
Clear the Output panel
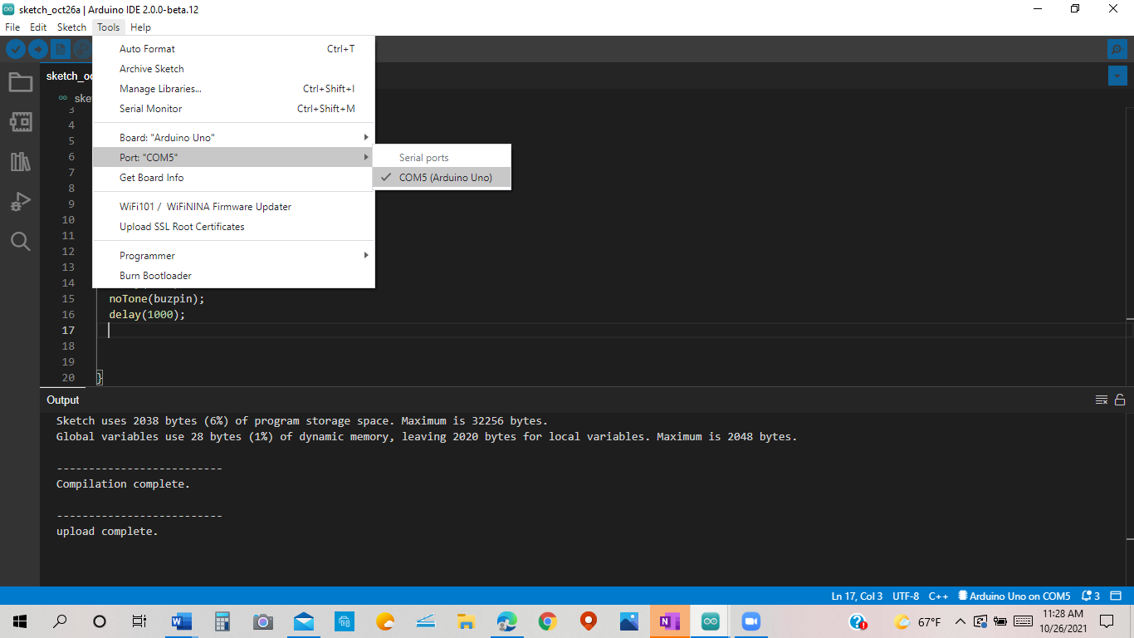(1103, 400)
